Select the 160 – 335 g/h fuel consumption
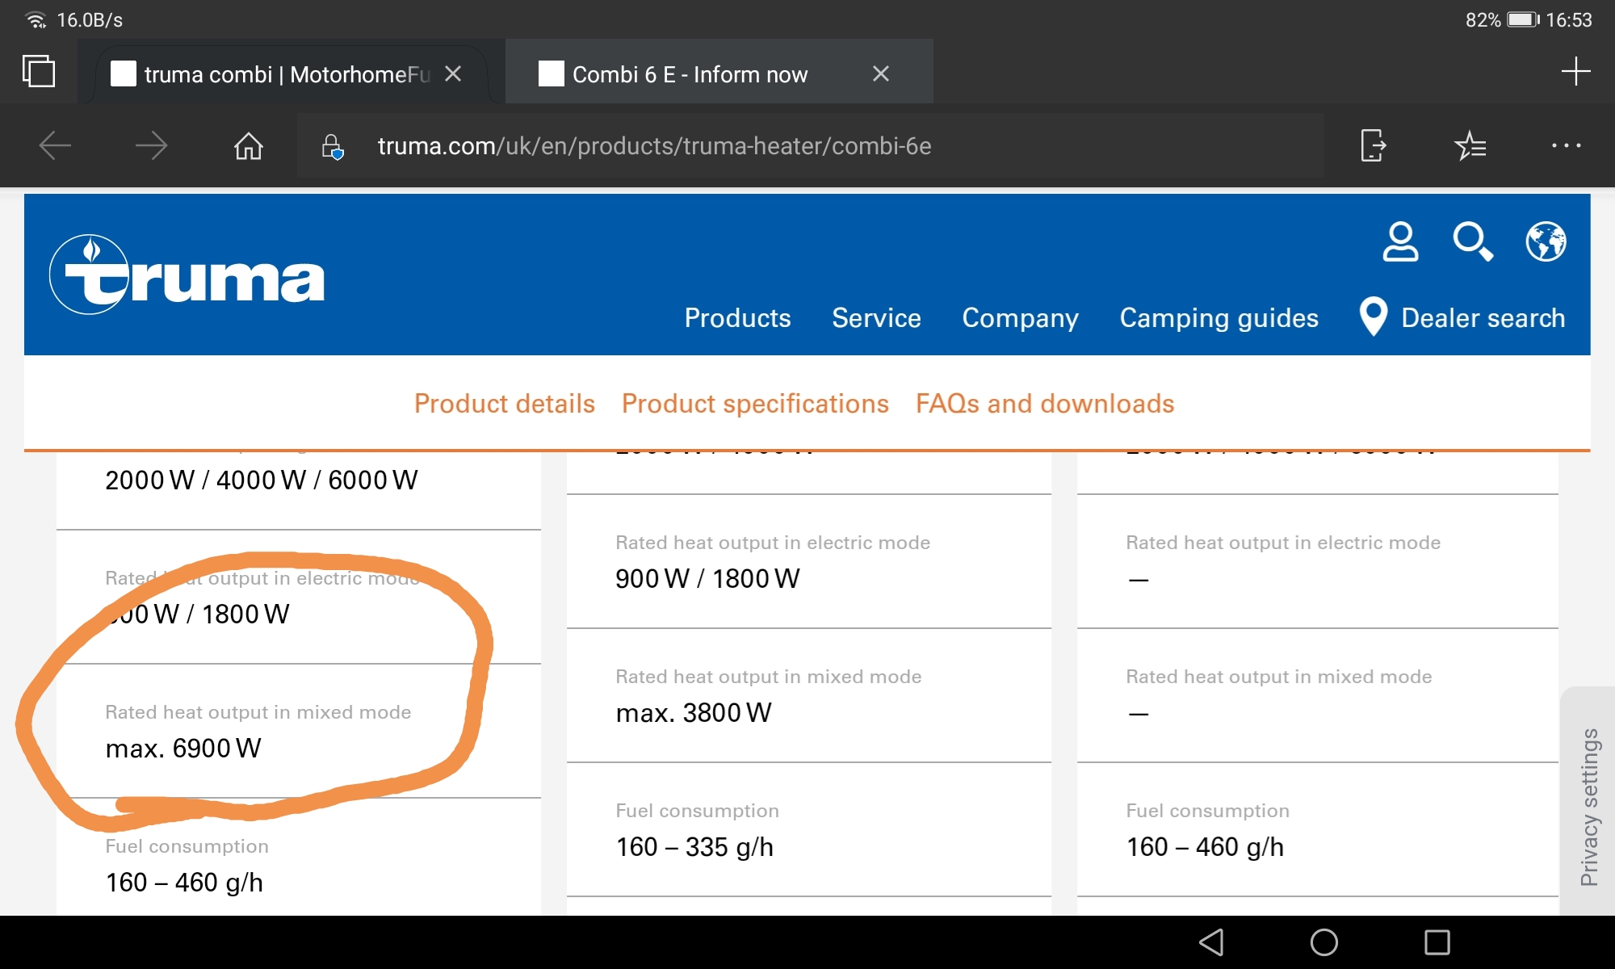Screen dimensions: 1615x969 click(694, 847)
